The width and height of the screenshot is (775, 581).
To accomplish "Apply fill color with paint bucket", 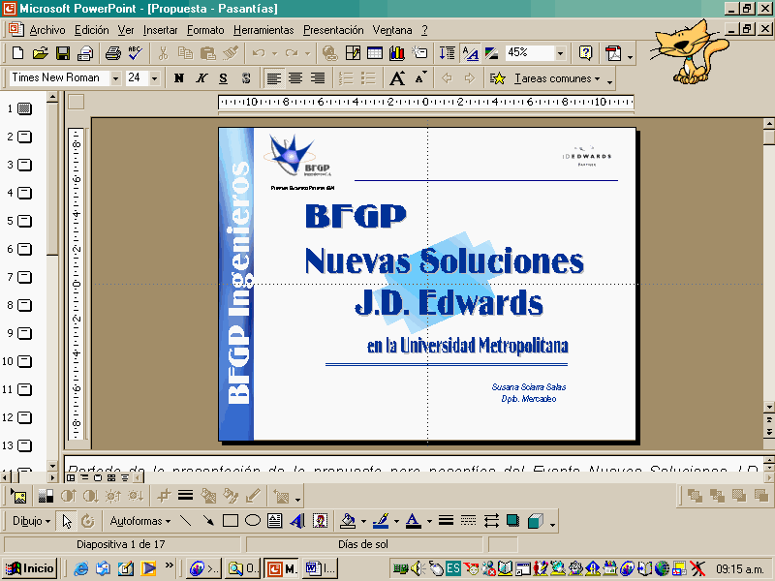I will (349, 521).
